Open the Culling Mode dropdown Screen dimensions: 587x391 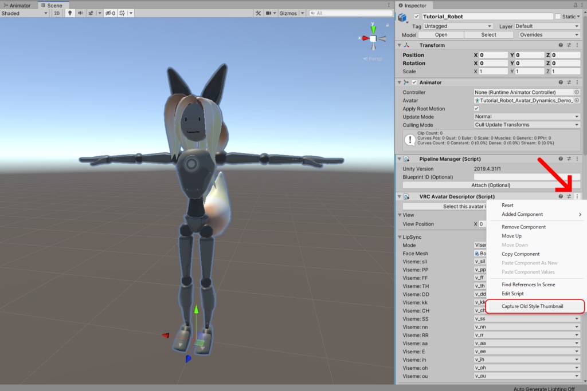[526, 124]
